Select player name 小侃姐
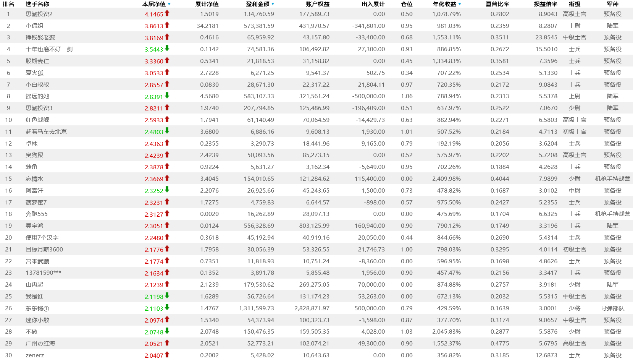The image size is (633, 360). coord(34,26)
